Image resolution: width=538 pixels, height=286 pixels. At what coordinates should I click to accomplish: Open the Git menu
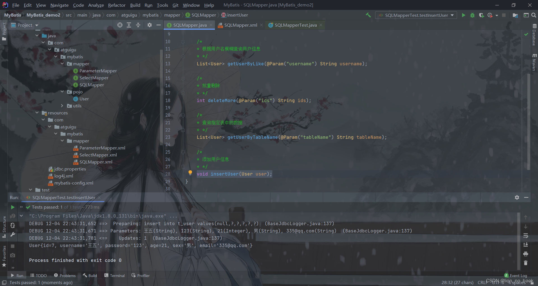175,5
